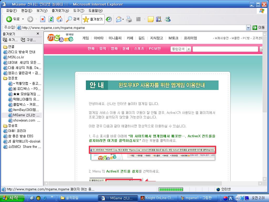Open the 네이버 favorite link
This screenshot has height=202, width=269.
click(22, 62)
